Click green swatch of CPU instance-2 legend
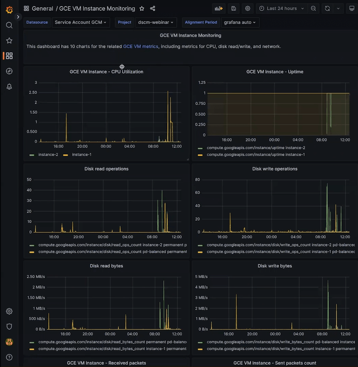This screenshot has width=358, height=367. pos(32,155)
